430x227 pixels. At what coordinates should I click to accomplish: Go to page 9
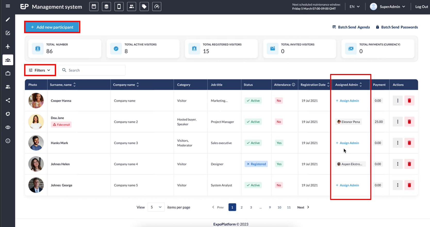270,207
